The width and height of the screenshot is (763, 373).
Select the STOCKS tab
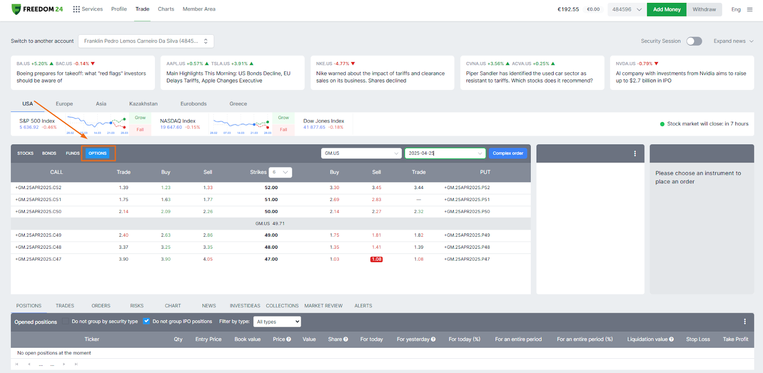pyautogui.click(x=25, y=153)
